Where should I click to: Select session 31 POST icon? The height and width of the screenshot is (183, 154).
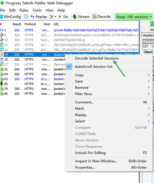[2, 69]
